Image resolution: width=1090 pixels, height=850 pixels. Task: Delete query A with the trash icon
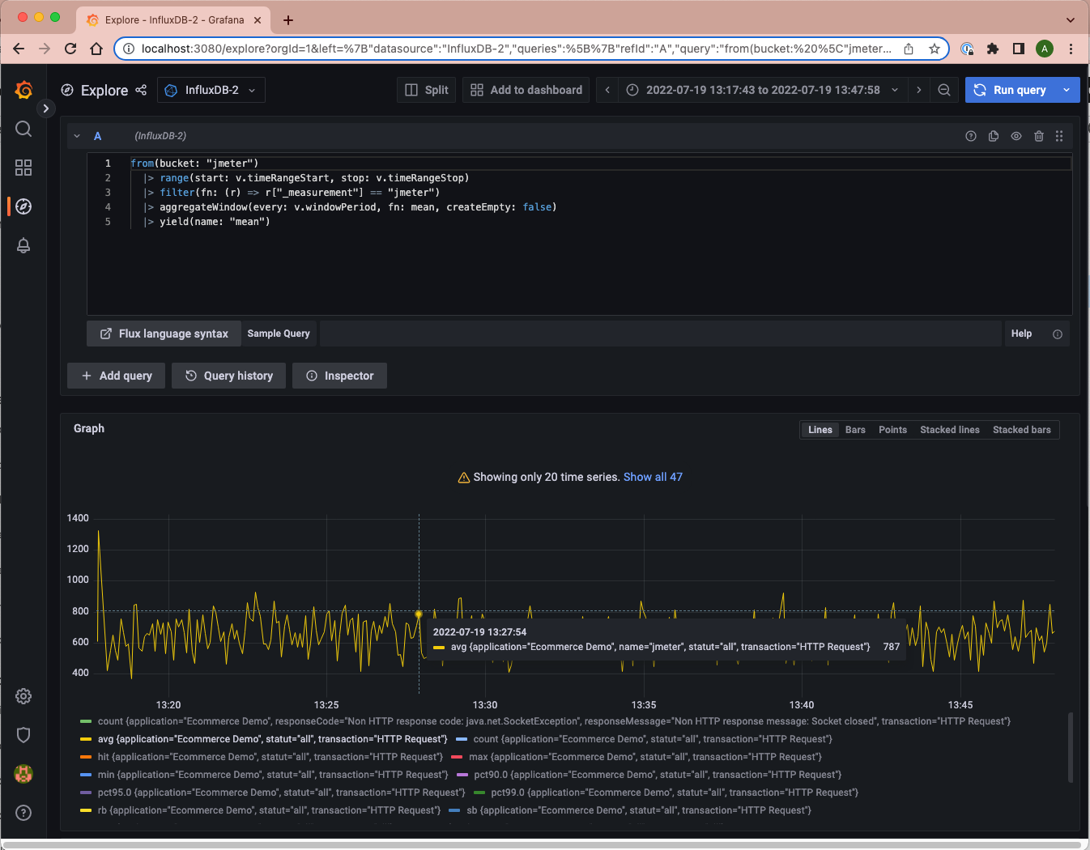1039,136
